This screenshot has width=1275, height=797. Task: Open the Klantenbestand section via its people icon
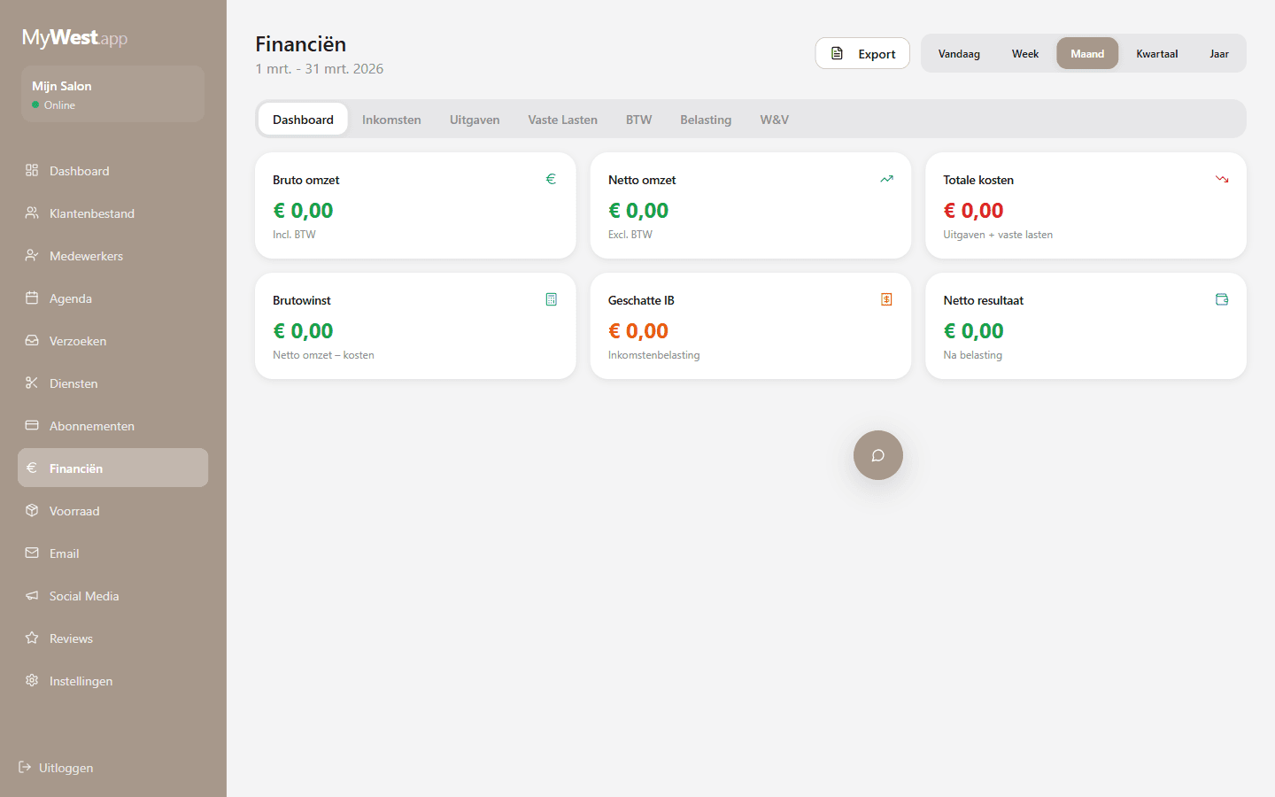(x=31, y=213)
